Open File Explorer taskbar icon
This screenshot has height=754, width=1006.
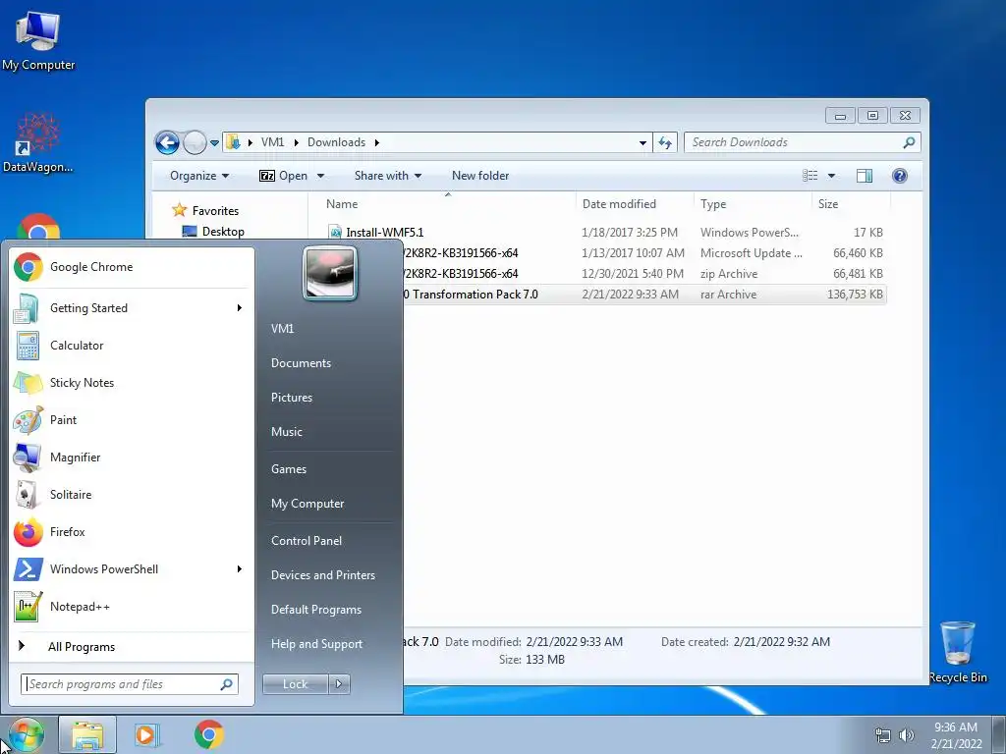[x=87, y=734]
